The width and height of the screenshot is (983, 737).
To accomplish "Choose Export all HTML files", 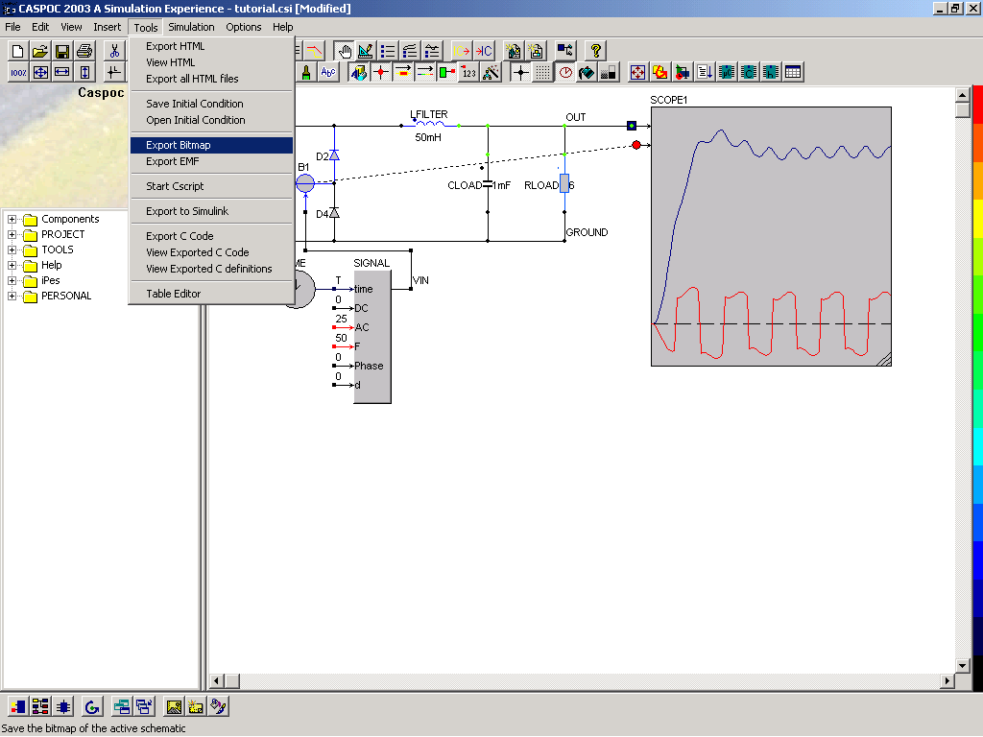I will [x=212, y=79].
